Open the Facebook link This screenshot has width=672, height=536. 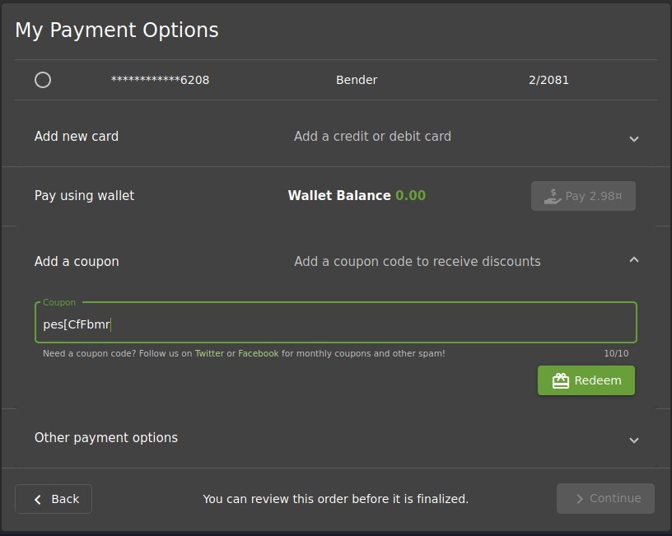(x=259, y=352)
